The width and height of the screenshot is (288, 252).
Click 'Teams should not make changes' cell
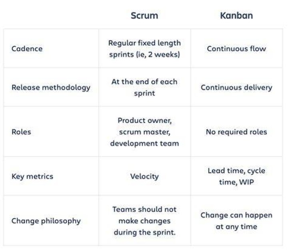click(x=144, y=221)
